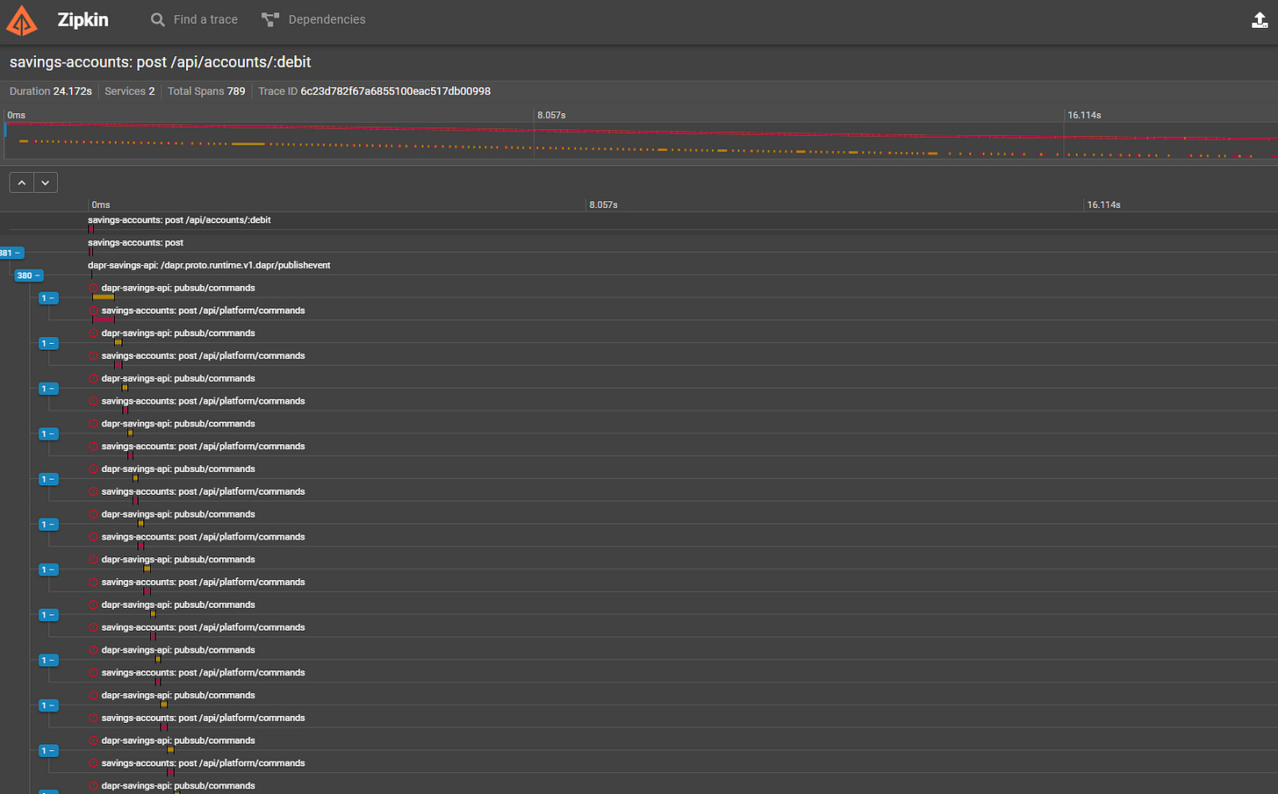The height and width of the screenshot is (794, 1278).
Task: Click the page heading savings-accounts: post /api/accounts/:debit
Action: [x=161, y=62]
